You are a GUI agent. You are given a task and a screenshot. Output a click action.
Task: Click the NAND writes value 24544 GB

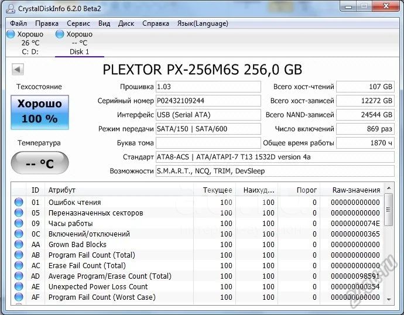click(365, 115)
